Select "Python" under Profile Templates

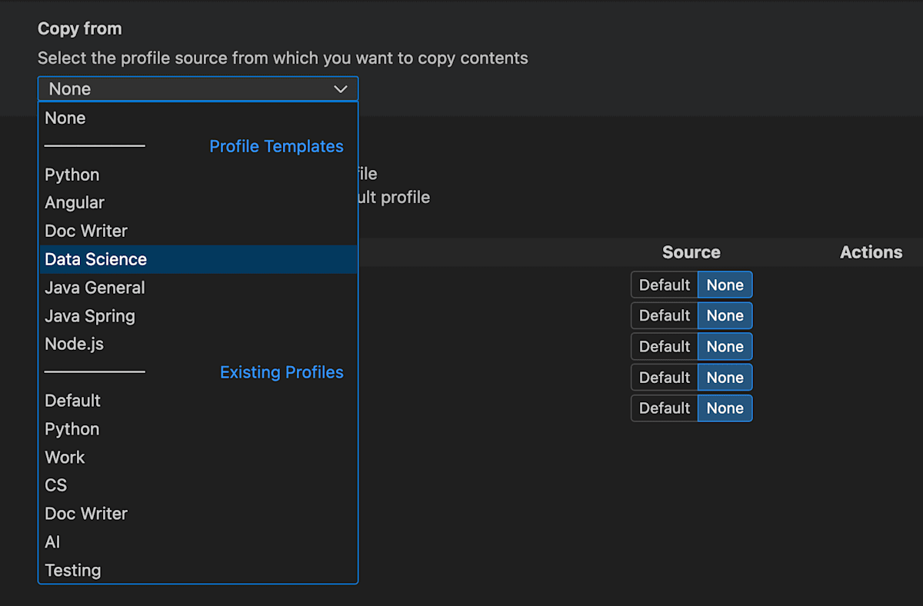tap(72, 175)
